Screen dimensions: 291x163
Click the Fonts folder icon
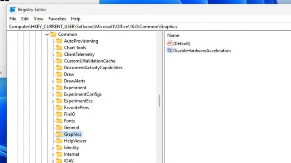[59, 121]
